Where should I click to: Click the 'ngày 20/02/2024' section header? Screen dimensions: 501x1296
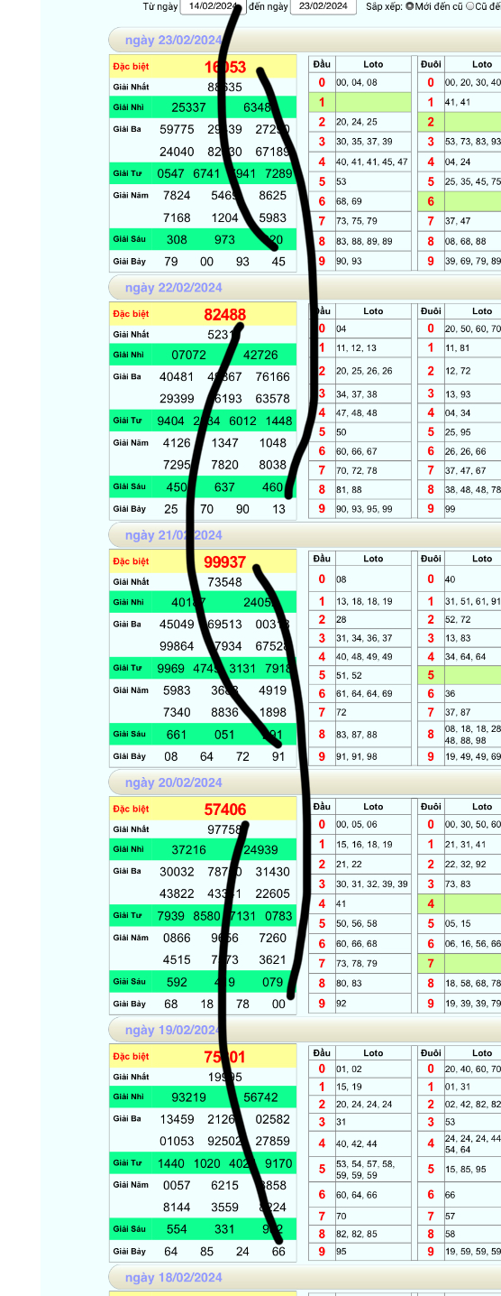pos(305,782)
